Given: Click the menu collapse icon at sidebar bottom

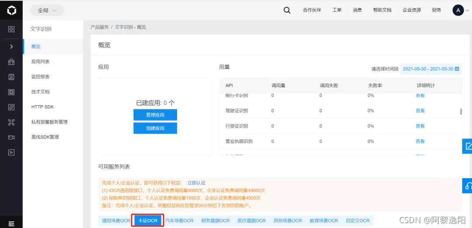Looking at the screenshot, I should (11, 224).
